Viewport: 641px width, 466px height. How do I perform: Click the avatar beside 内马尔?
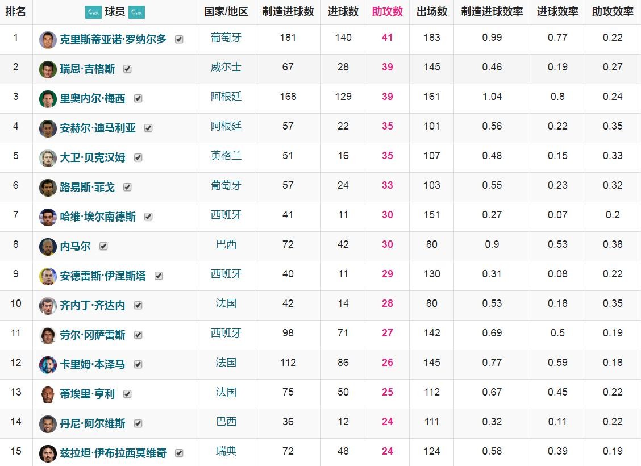pos(48,247)
